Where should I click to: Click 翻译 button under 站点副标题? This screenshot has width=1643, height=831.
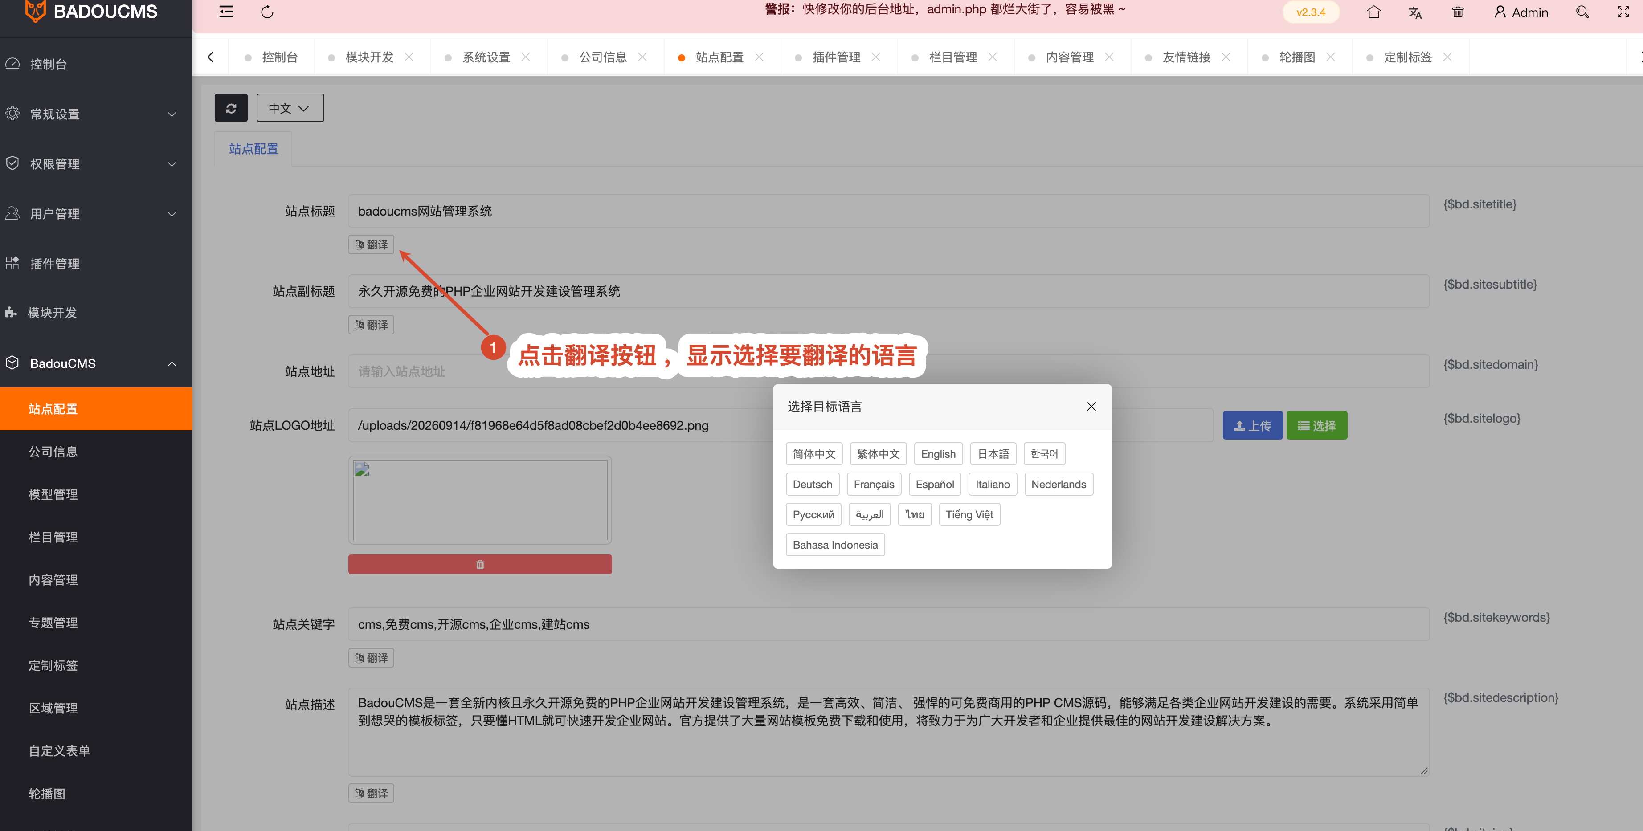(371, 325)
